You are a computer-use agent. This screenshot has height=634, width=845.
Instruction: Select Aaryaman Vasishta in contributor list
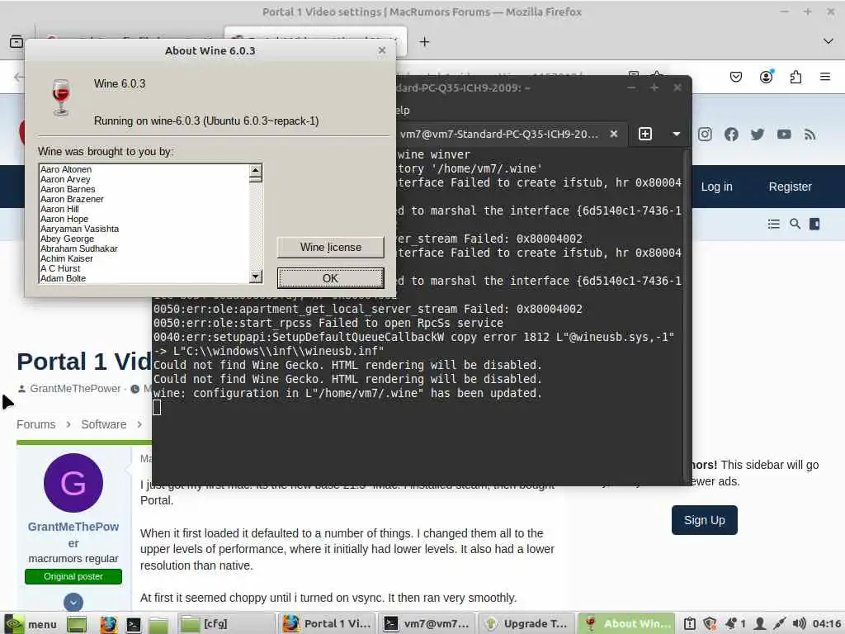[x=79, y=229]
